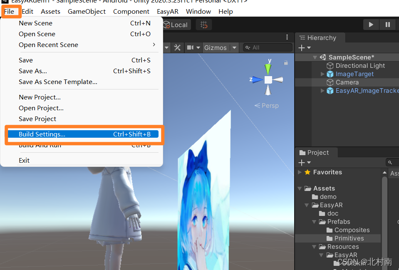Select the Composites folder

(x=348, y=230)
